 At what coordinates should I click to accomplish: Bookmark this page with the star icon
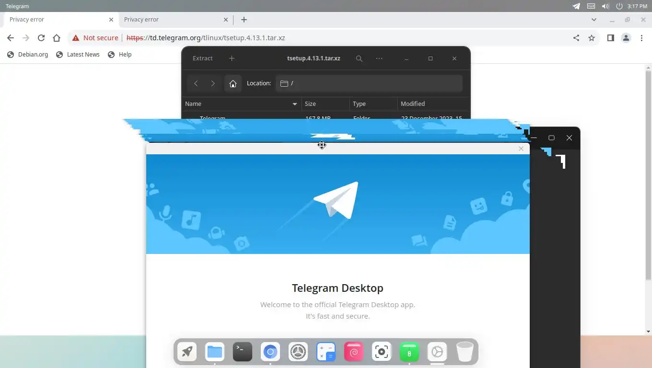pos(592,38)
